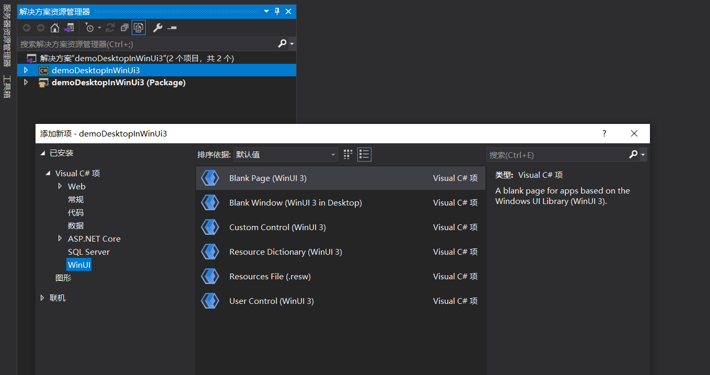Close the Solution Explorer panel
Screen dimensions: 710x375
(x=288, y=12)
